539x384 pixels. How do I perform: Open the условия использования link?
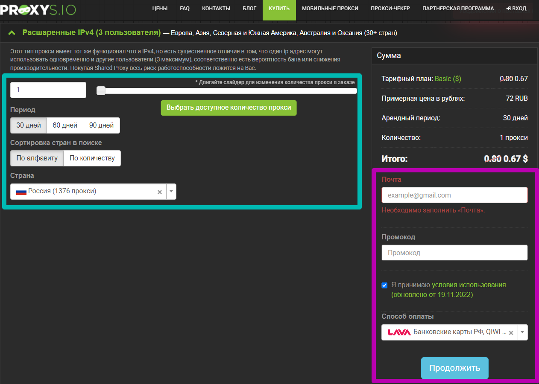click(x=469, y=285)
